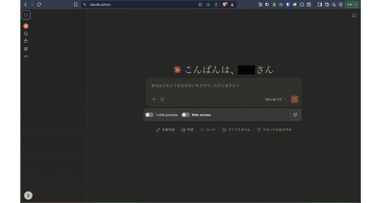Open the code icon in sidebar

click(26, 56)
